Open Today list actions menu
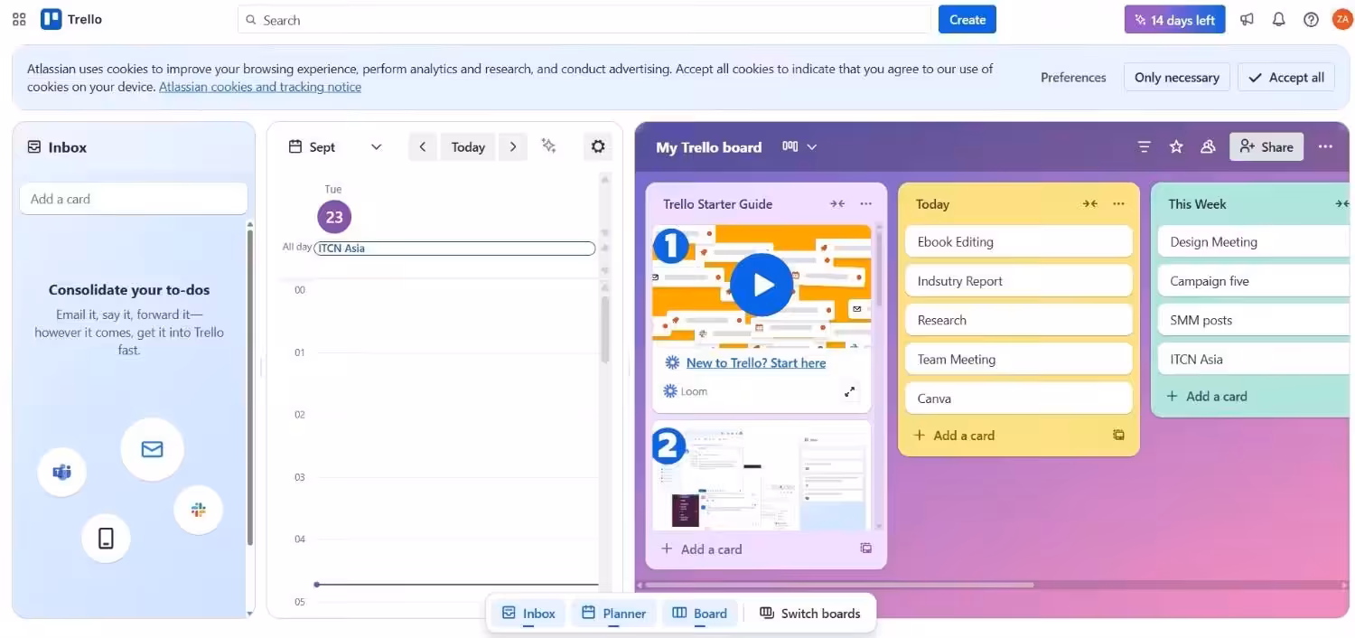The width and height of the screenshot is (1355, 638). click(1119, 203)
